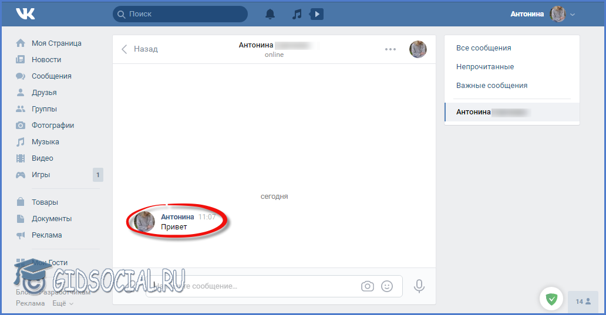Show Все сообщения filter

(x=483, y=48)
